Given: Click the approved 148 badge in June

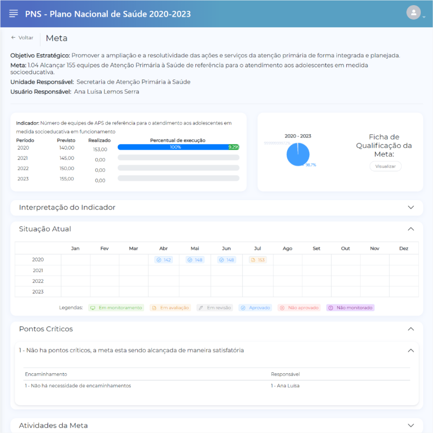Looking at the screenshot, I should tap(226, 260).
